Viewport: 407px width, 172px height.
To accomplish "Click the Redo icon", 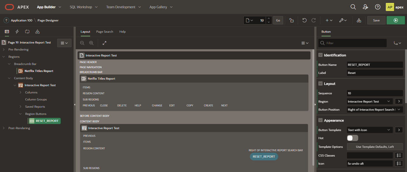I will tap(314, 20).
